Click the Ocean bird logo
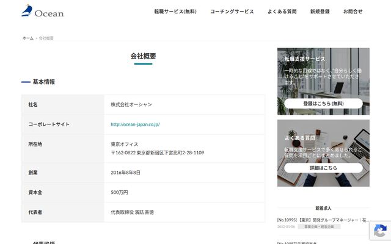Viewport: 391px width, 244px height. [42, 11]
